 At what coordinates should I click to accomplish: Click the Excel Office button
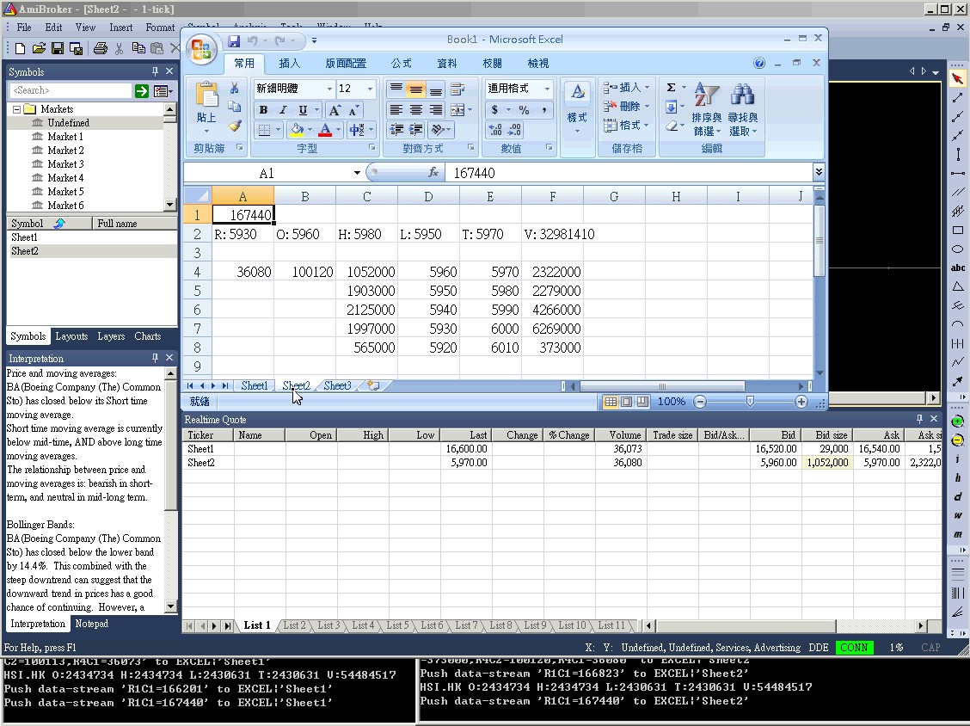pos(202,50)
